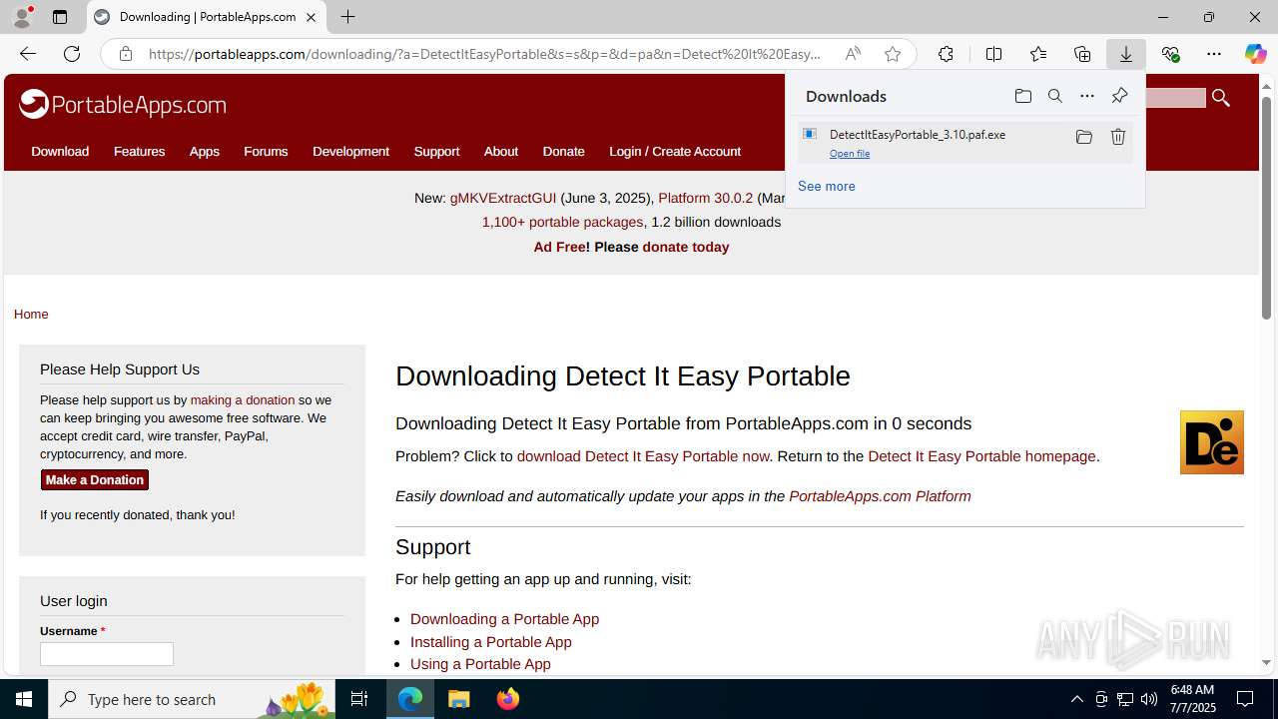Toggle the Downloads toolbar button
The width and height of the screenshot is (1278, 719).
(1126, 54)
